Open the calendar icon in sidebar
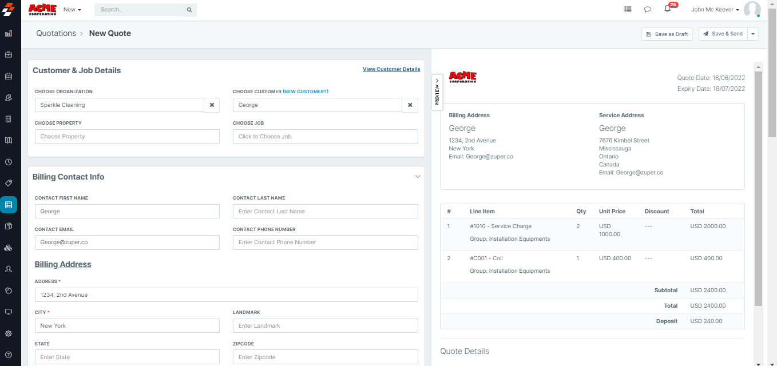777x366 pixels. coord(9,76)
